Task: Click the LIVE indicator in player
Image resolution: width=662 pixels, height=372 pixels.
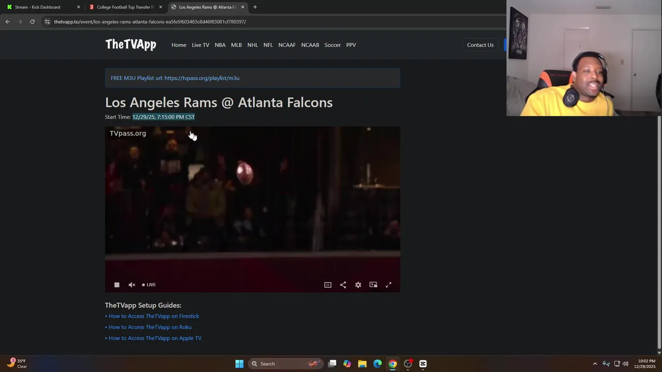Action: (149, 285)
